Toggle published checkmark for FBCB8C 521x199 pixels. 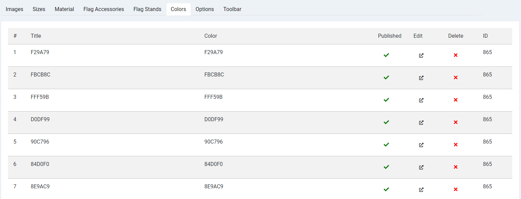pos(386,77)
